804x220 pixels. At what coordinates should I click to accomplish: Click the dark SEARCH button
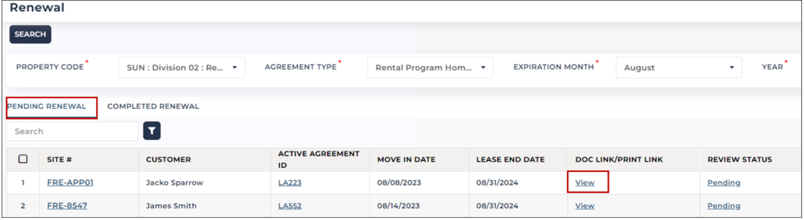pyautogui.click(x=30, y=34)
